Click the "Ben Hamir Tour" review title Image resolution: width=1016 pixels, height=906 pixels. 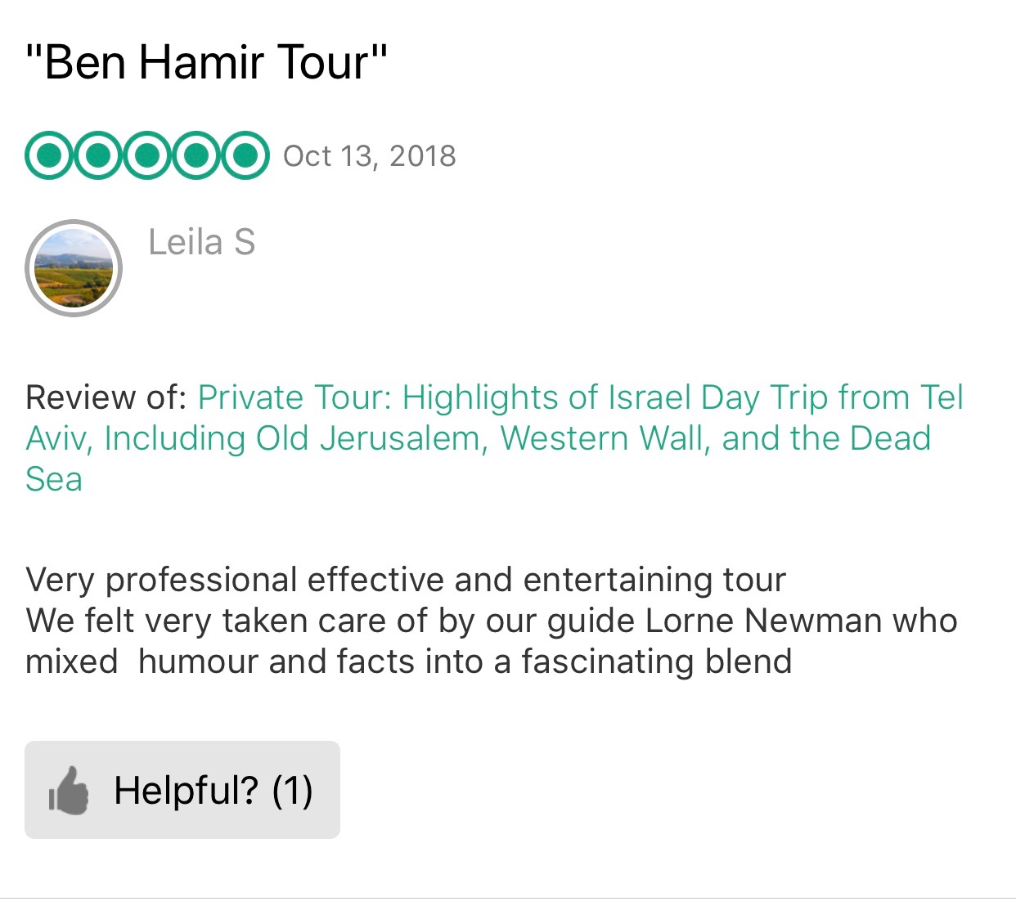206,62
